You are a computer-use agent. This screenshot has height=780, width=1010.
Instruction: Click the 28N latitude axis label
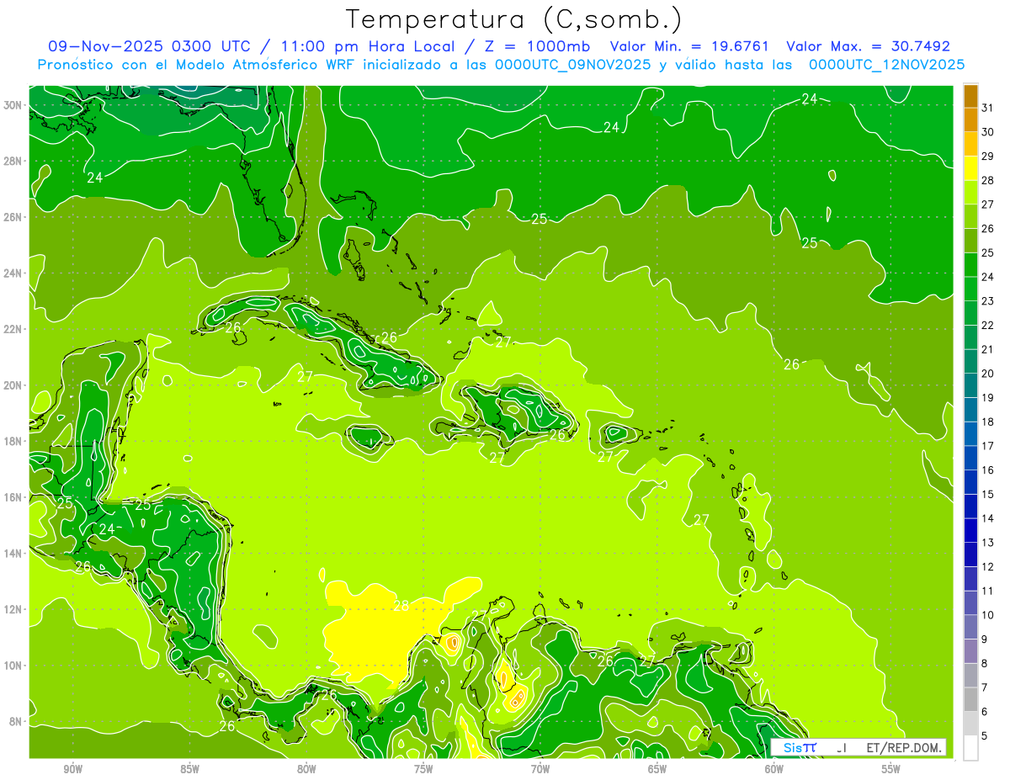pyautogui.click(x=13, y=161)
